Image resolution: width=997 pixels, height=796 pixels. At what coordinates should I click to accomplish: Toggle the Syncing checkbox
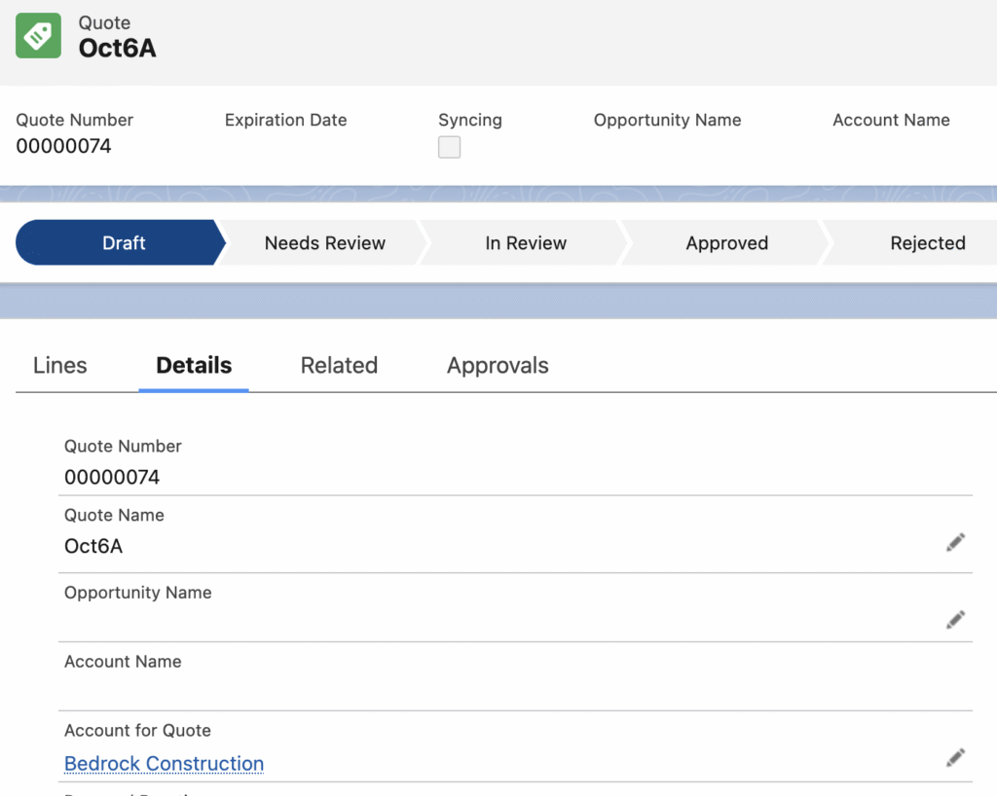pos(449,148)
